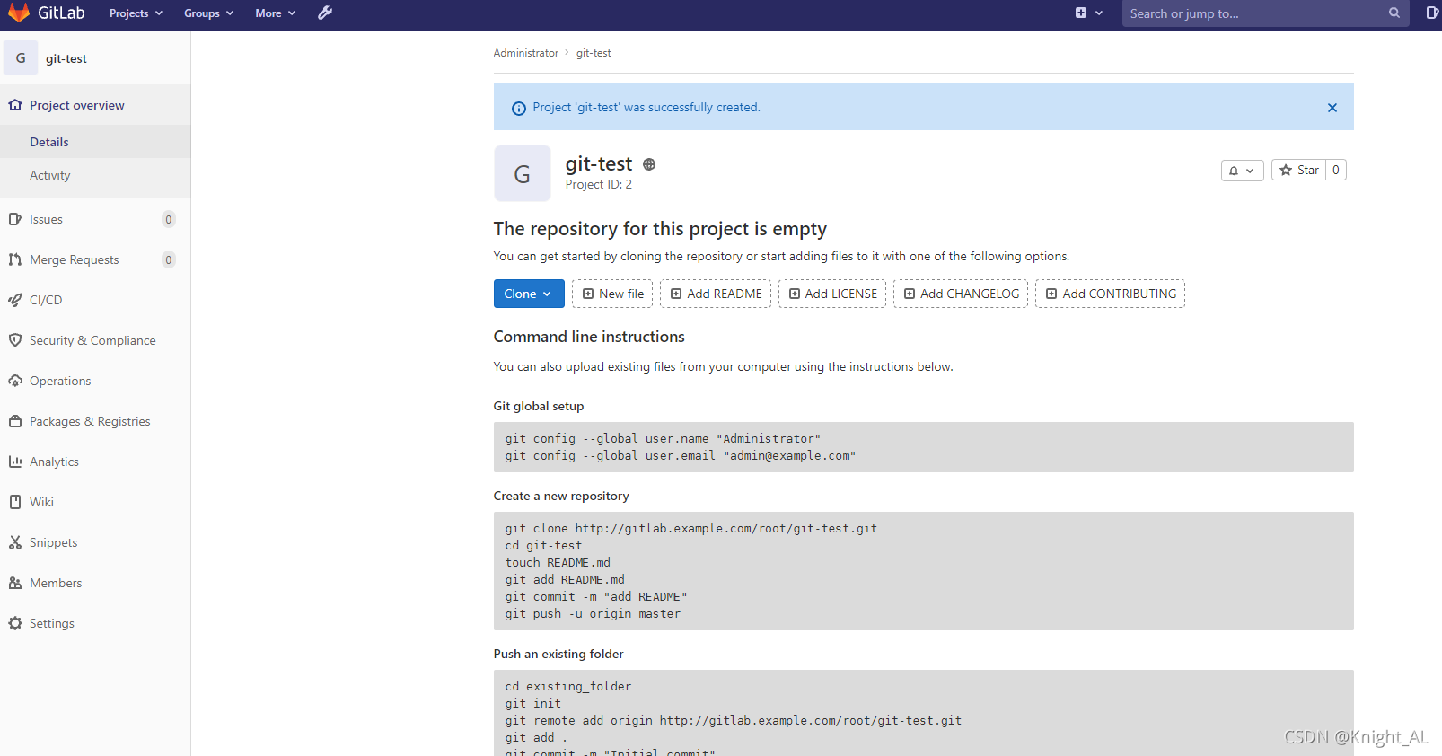This screenshot has width=1442, height=756.
Task: Click the git clone command line
Action: coord(691,528)
